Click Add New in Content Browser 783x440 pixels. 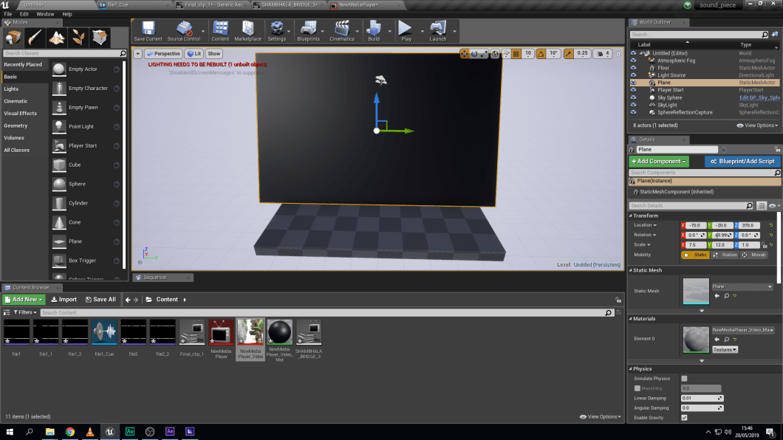click(24, 300)
